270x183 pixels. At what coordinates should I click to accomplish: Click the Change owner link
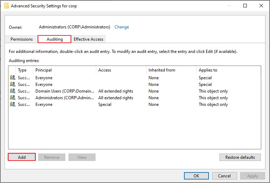pyautogui.click(x=121, y=27)
